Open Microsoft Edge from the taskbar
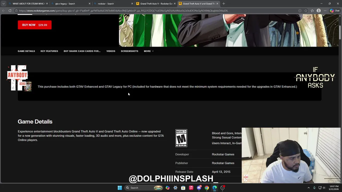The height and width of the screenshot is (192, 342). (x=215, y=188)
